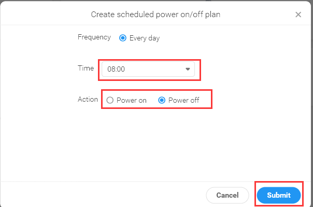Click the Every day label text

coord(145,38)
